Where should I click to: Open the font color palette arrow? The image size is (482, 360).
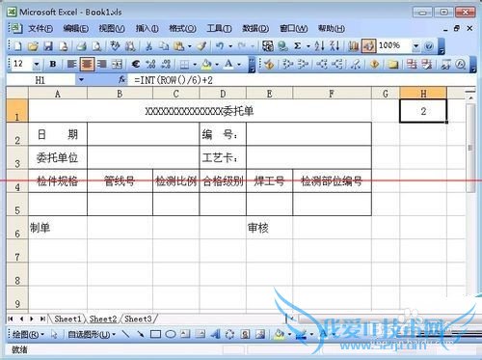tap(239, 65)
